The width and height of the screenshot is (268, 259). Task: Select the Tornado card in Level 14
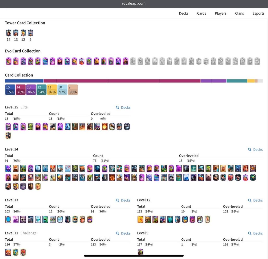tap(82, 177)
